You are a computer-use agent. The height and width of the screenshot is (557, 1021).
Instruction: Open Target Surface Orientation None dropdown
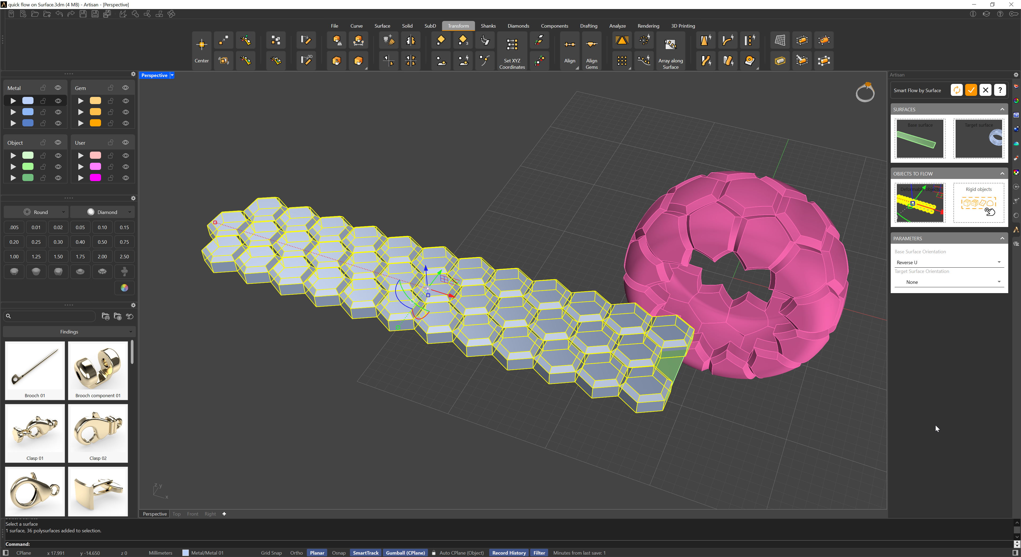pos(949,282)
